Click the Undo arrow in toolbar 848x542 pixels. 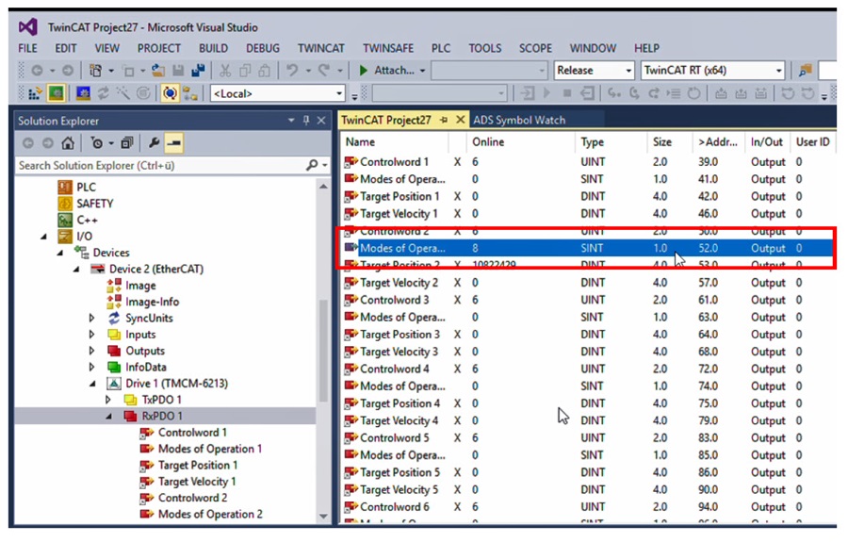click(x=291, y=71)
